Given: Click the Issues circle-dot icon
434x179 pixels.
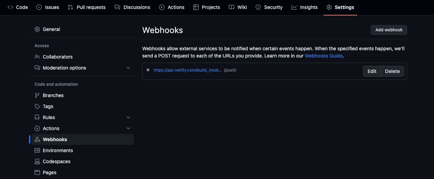Looking at the screenshot, I should coord(39,7).
